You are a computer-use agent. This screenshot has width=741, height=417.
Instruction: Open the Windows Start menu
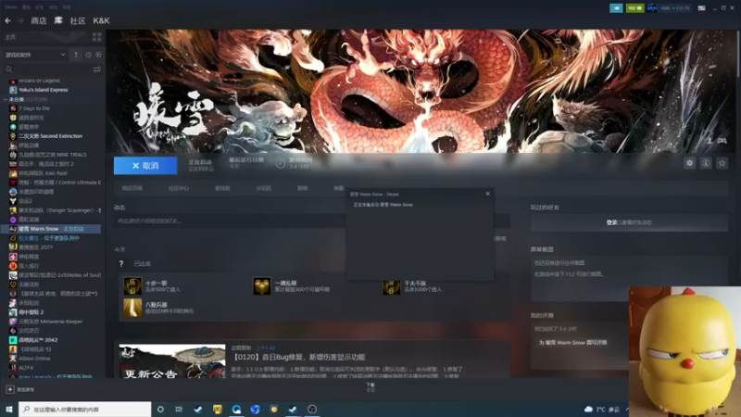[x=8, y=409]
